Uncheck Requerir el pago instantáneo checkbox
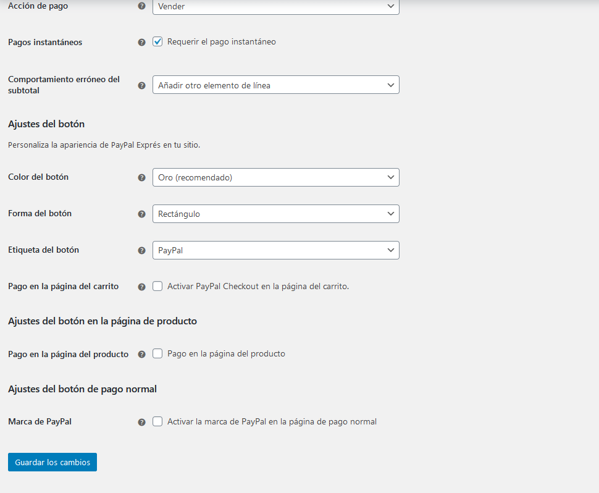The image size is (599, 493). (157, 41)
